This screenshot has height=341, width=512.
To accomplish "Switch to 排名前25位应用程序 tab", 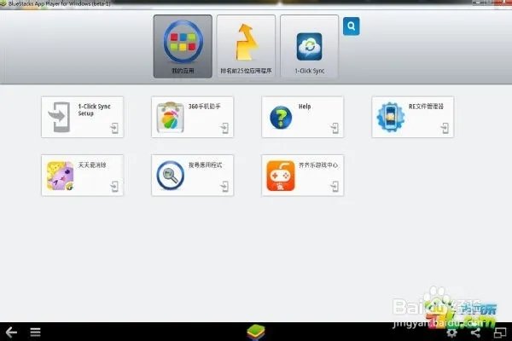I will point(246,46).
